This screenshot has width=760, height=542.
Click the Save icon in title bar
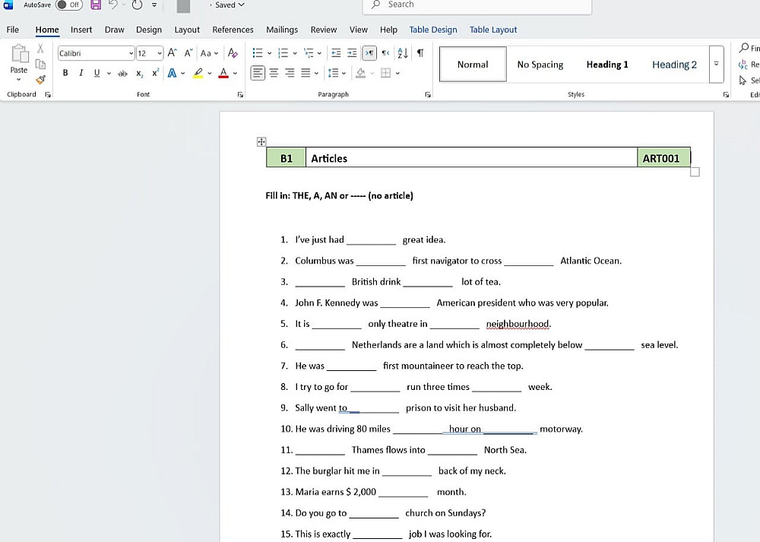[96, 5]
